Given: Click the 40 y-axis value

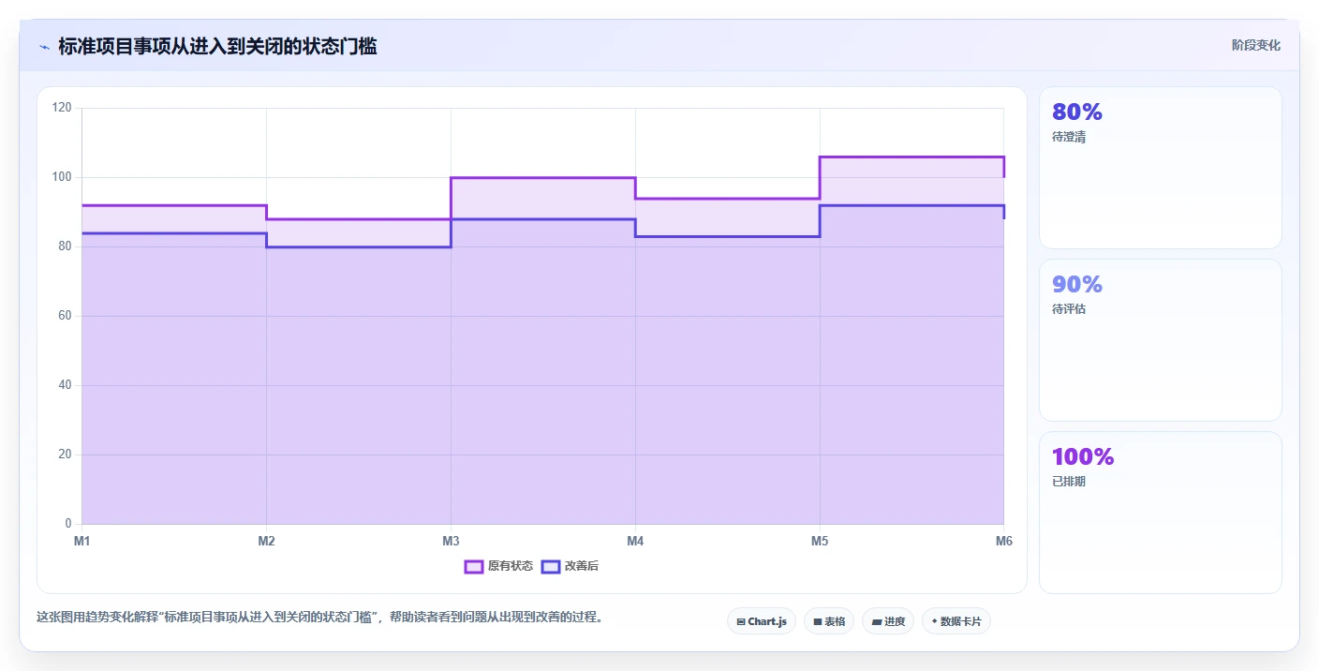Looking at the screenshot, I should (x=65, y=385).
